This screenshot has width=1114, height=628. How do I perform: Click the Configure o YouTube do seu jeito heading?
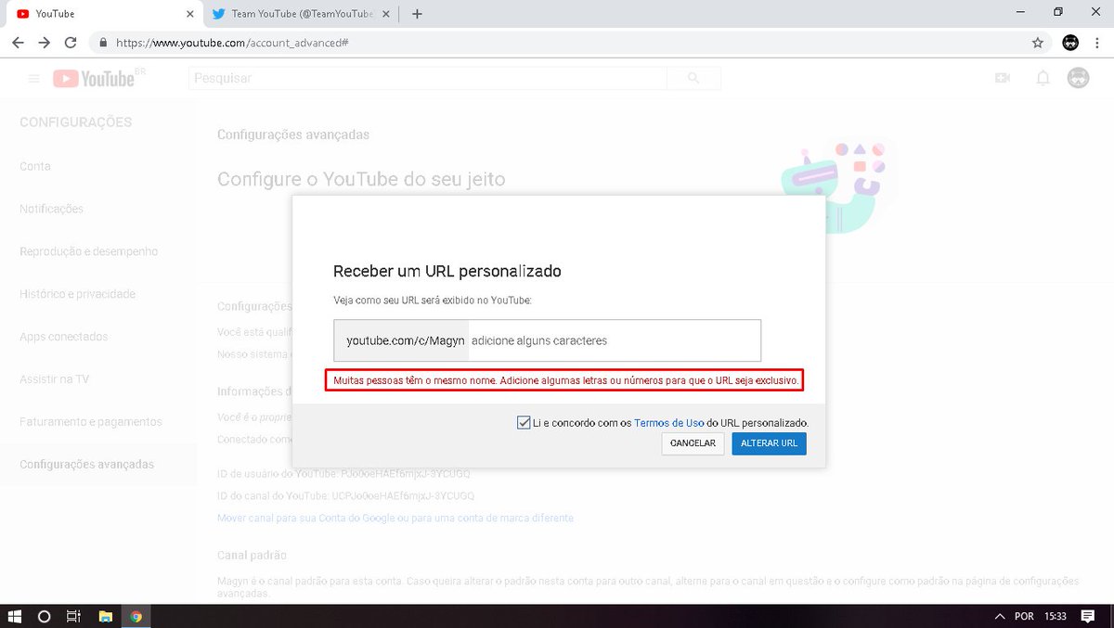(361, 179)
